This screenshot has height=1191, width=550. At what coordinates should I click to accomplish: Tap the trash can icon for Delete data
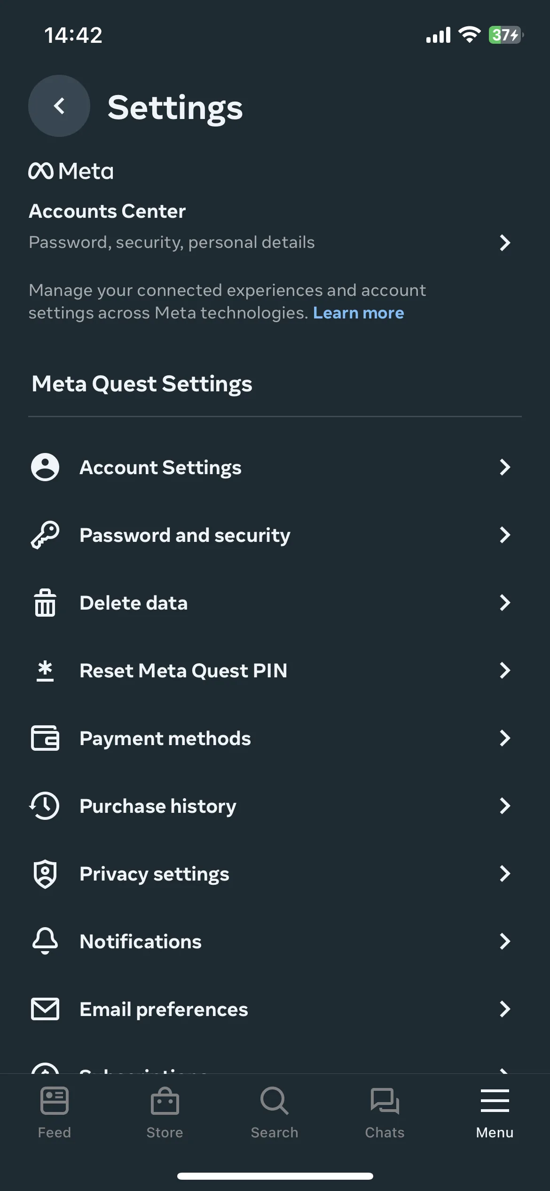pyautogui.click(x=45, y=603)
